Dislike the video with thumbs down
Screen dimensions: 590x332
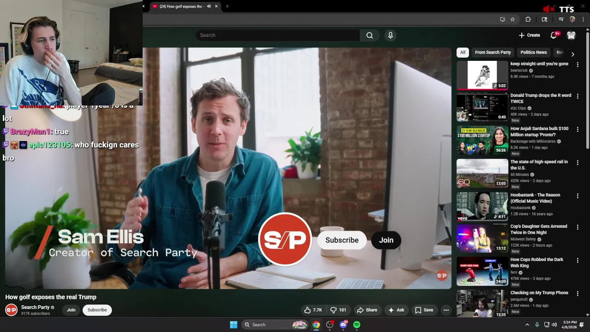(x=338, y=310)
